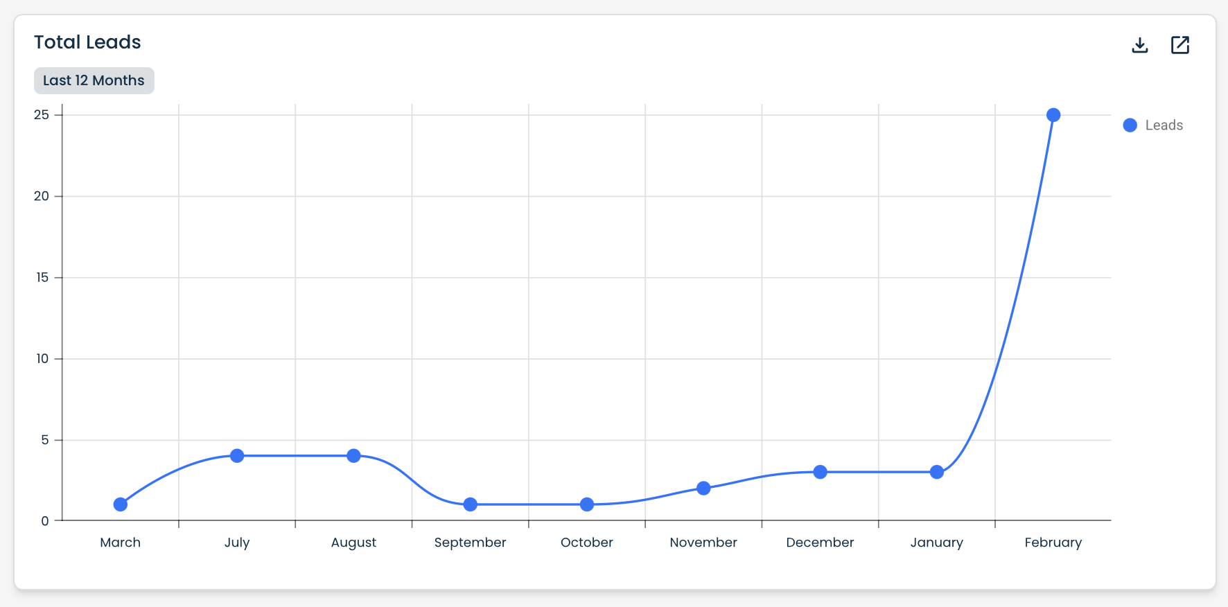Open the Last 12 Months filter
Viewport: 1228px width, 607px height.
pyautogui.click(x=94, y=80)
